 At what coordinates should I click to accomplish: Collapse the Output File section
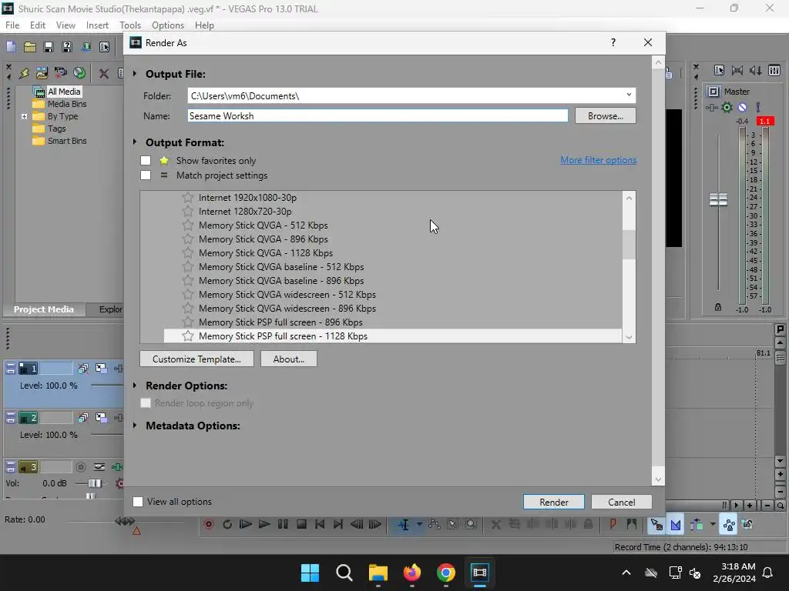pos(135,74)
